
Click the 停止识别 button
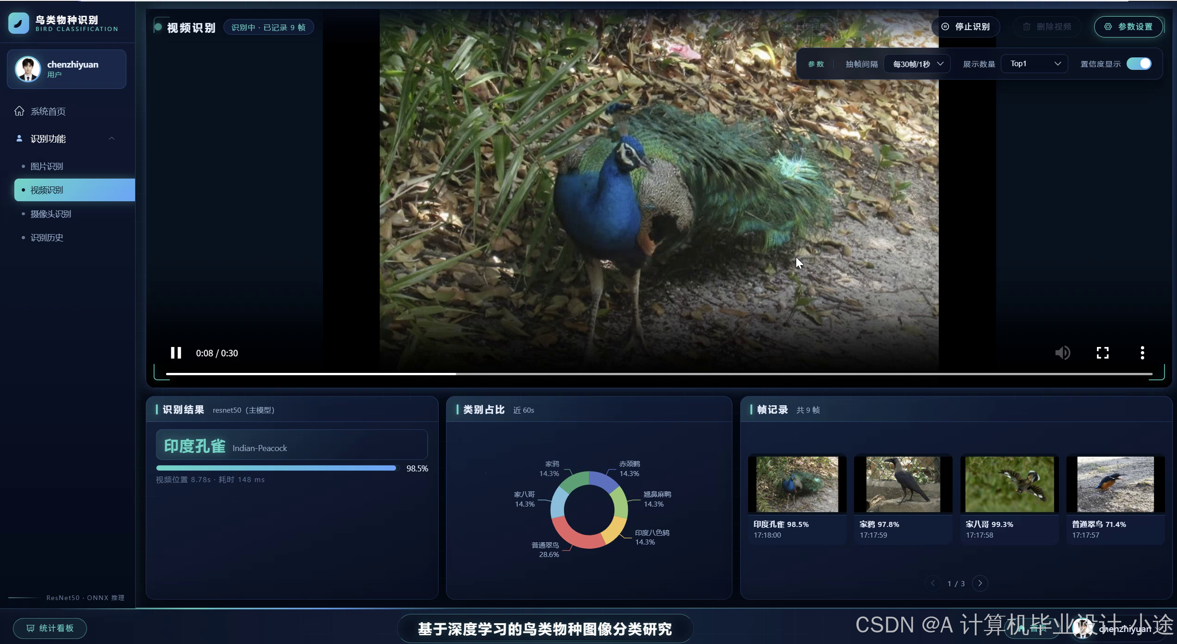pos(966,27)
